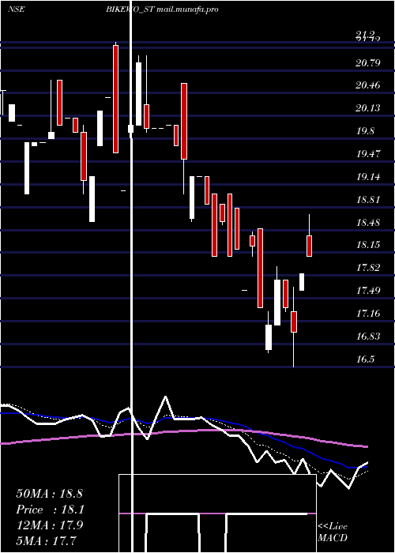Click the 17.16 price axis label
Image resolution: width=395 pixels, height=553 pixels.
[x=368, y=313]
